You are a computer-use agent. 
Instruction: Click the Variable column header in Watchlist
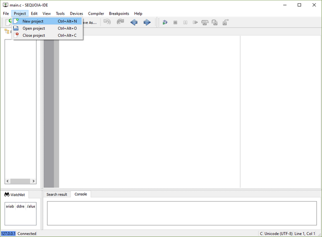click(x=10, y=207)
